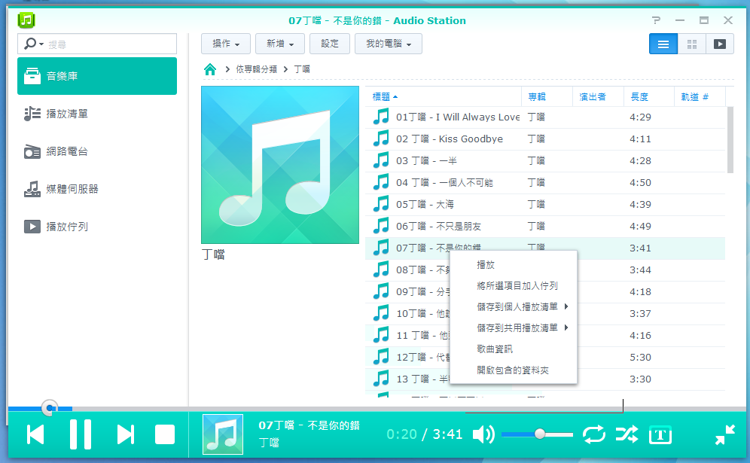Open the 新增 dropdown menu
This screenshot has height=463, width=750.
tap(280, 44)
